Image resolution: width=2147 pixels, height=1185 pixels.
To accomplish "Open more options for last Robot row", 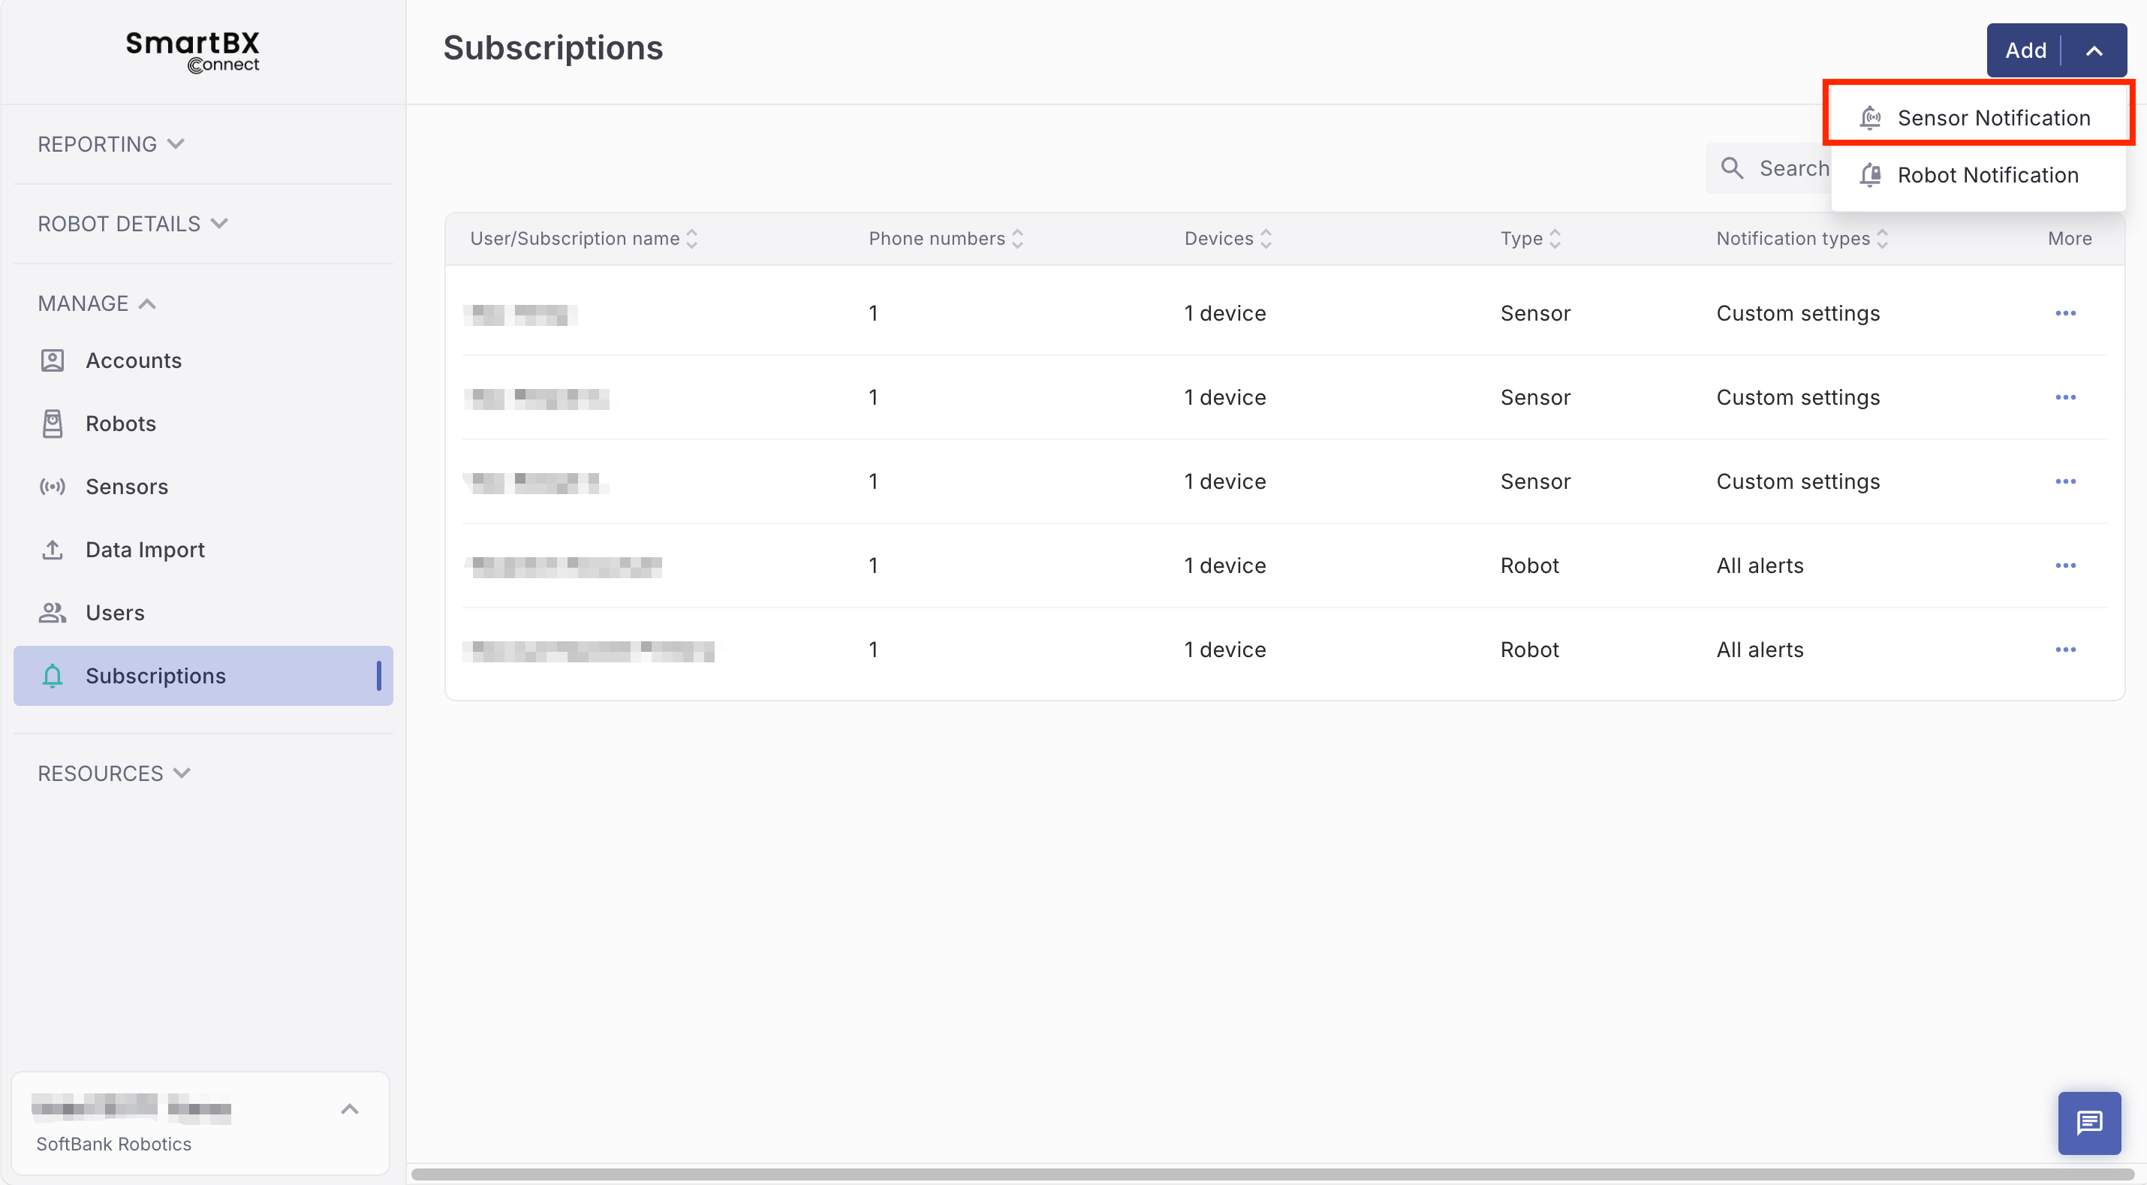I will point(2064,650).
